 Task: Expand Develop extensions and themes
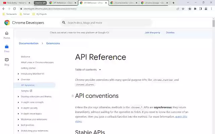click(18, 97)
